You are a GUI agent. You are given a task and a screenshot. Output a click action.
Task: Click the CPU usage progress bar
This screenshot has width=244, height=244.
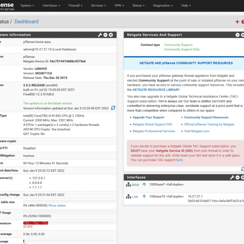tap(69, 241)
